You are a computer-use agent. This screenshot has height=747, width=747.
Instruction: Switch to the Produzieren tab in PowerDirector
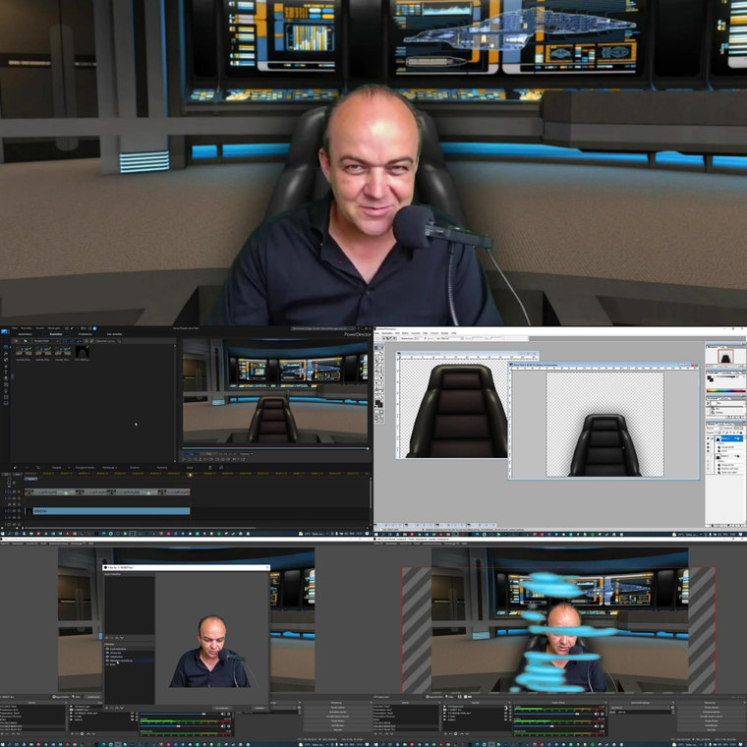(x=86, y=334)
